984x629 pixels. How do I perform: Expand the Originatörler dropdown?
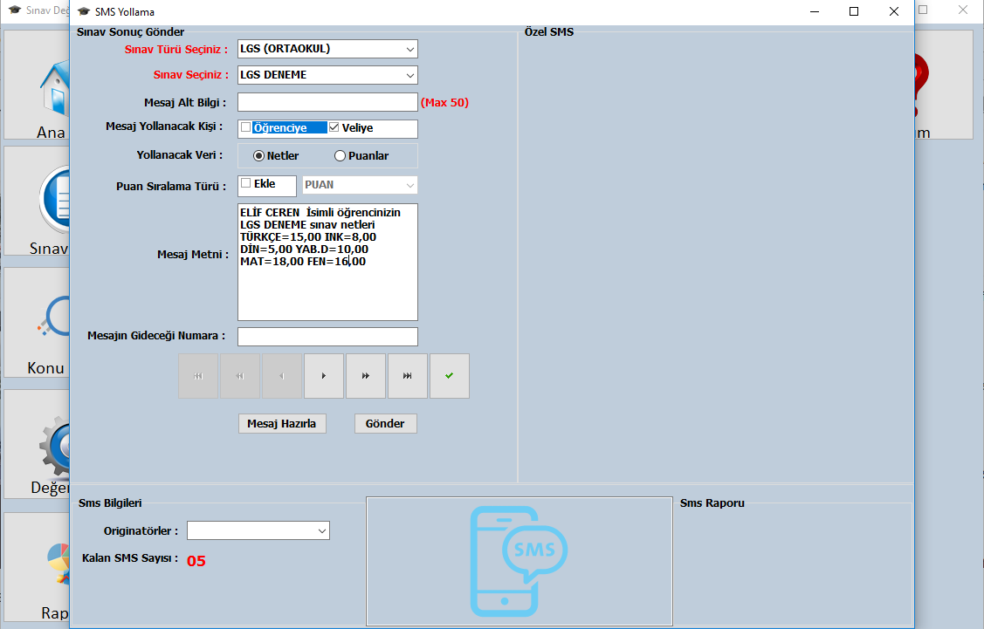point(258,530)
